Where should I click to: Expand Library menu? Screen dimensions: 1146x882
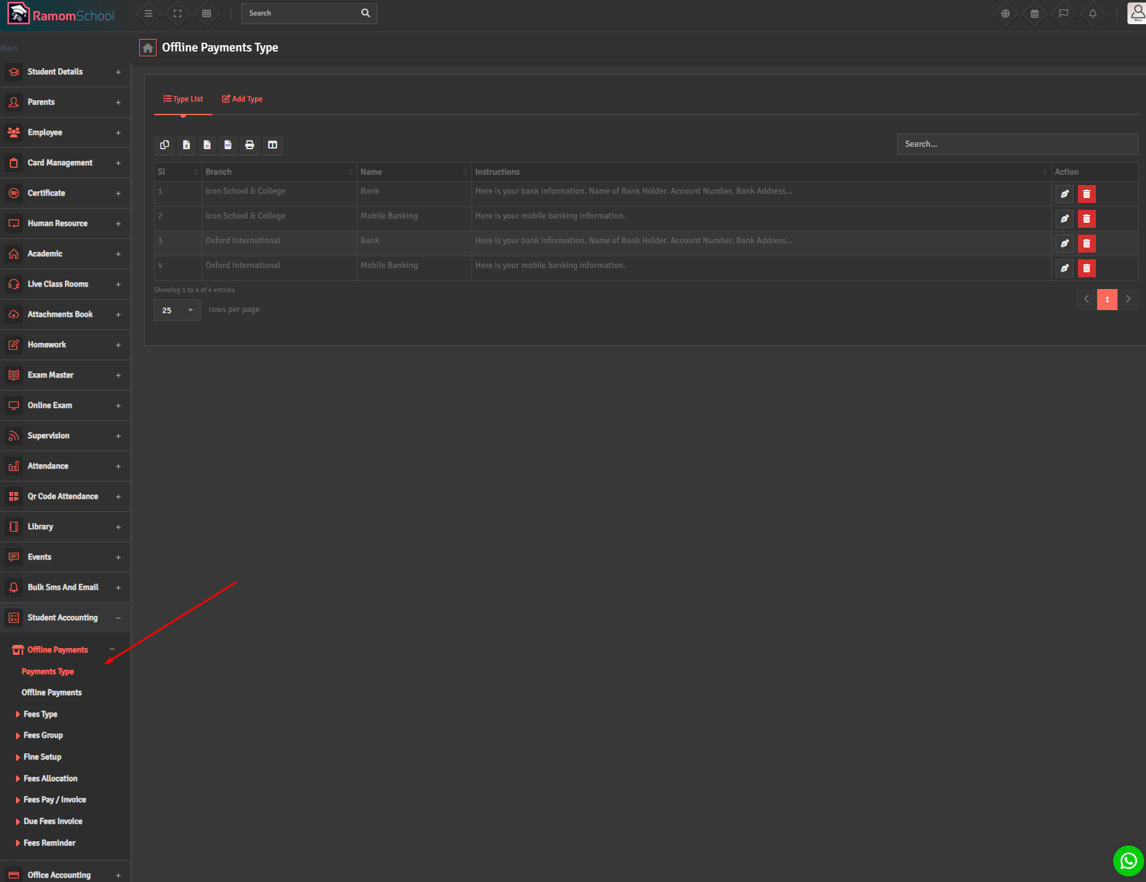tap(65, 527)
